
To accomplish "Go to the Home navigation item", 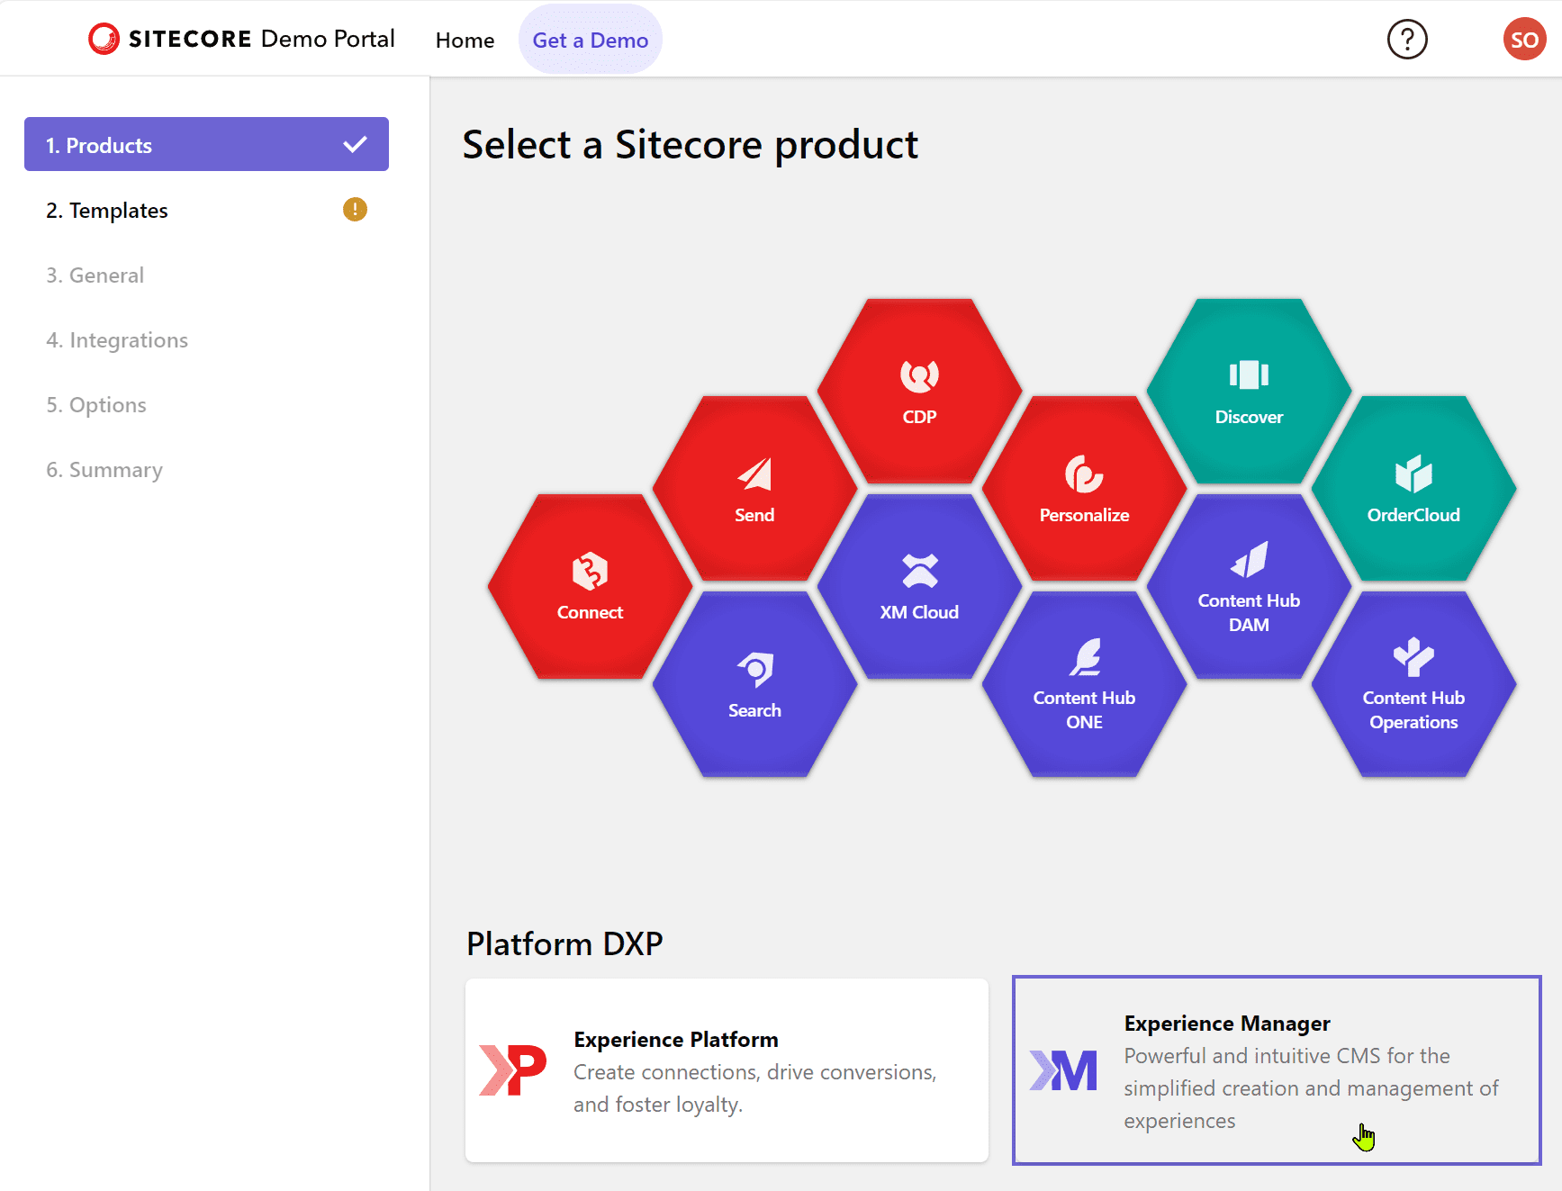I will pyautogui.click(x=465, y=41).
